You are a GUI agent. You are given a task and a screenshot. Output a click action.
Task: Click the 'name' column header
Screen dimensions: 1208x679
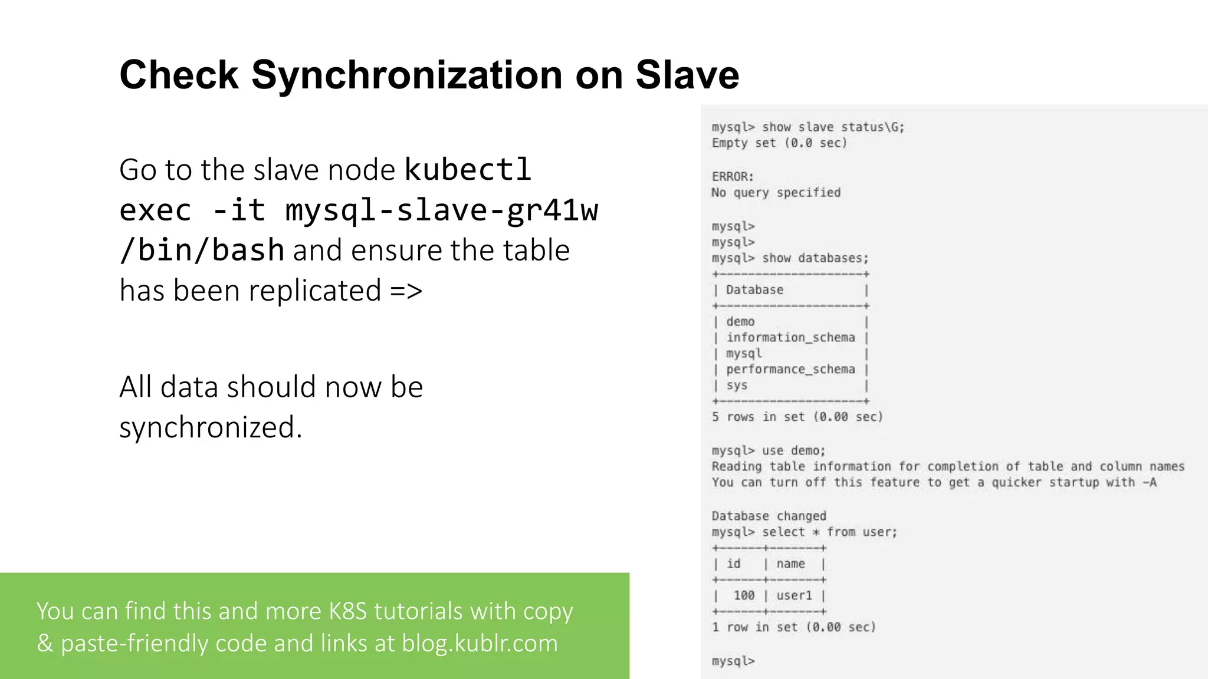tap(790, 564)
